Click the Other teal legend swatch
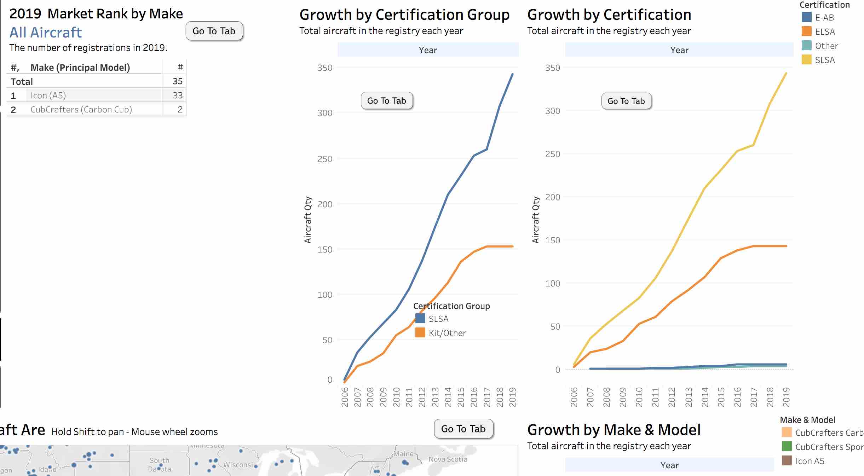The height and width of the screenshot is (476, 864). point(806,46)
